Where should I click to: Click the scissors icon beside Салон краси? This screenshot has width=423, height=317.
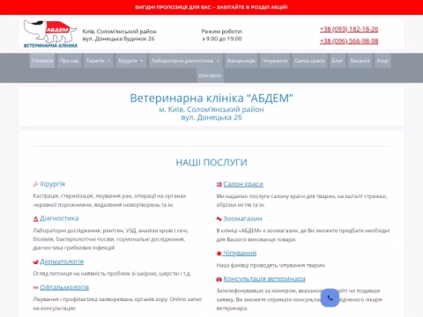(219, 184)
